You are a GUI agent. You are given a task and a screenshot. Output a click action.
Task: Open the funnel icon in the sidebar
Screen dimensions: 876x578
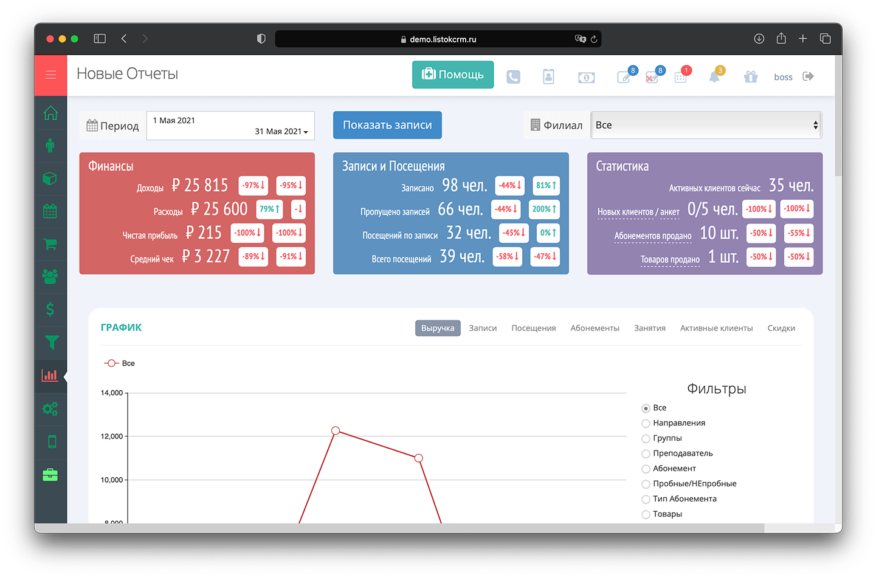[52, 342]
